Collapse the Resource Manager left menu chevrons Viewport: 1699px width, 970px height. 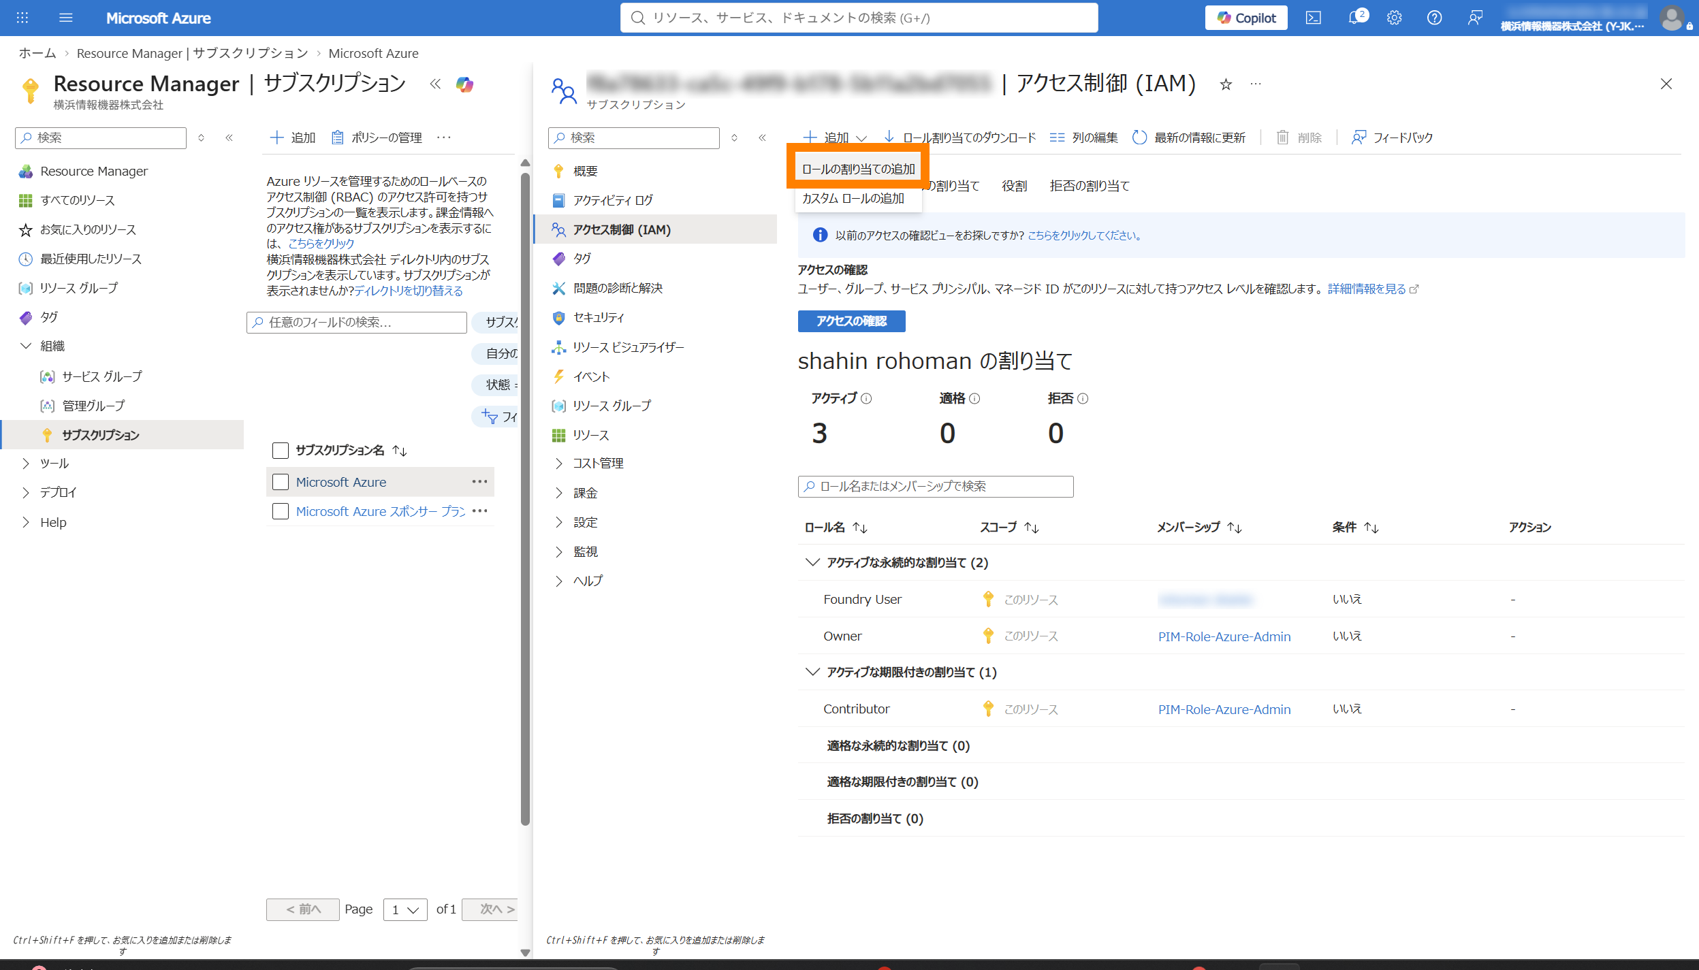[x=229, y=138]
